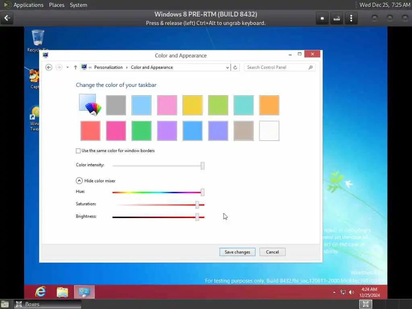
Task: Enable same color for window borders
Action: pyautogui.click(x=78, y=151)
